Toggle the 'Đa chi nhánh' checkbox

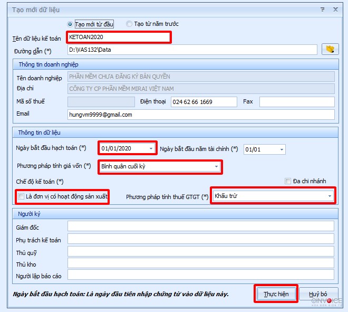tap(288, 181)
